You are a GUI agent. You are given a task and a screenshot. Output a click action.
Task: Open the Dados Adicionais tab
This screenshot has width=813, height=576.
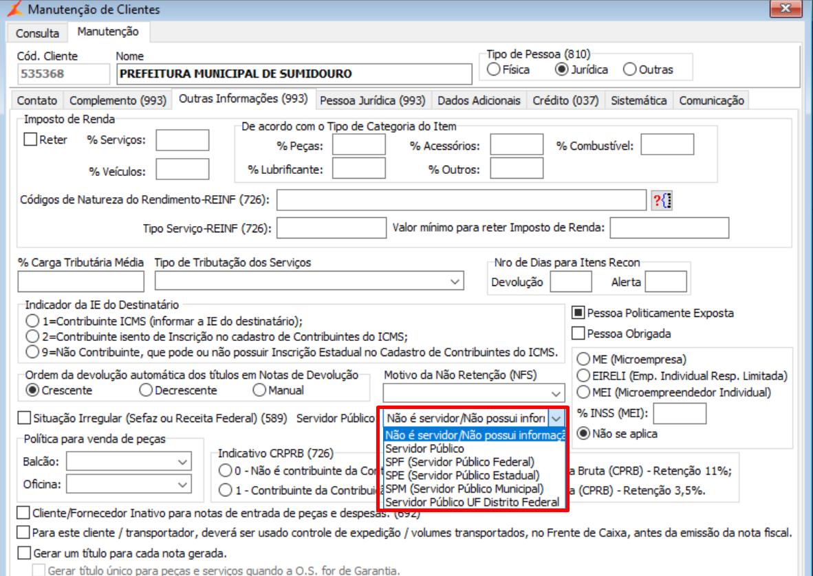click(479, 100)
